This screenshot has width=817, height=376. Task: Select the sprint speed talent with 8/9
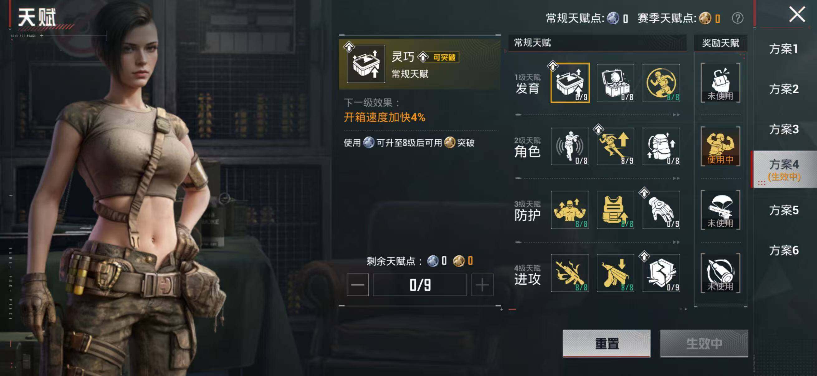pyautogui.click(x=615, y=146)
